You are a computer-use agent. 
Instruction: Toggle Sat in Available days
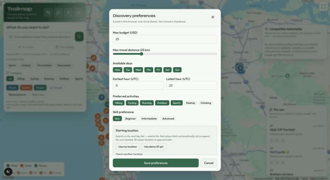click(167, 70)
